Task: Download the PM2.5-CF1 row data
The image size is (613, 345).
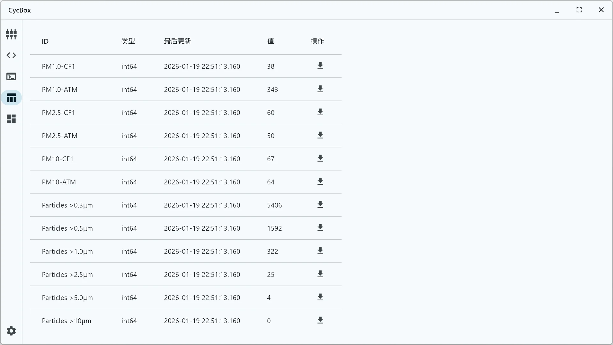Action: [320, 112]
